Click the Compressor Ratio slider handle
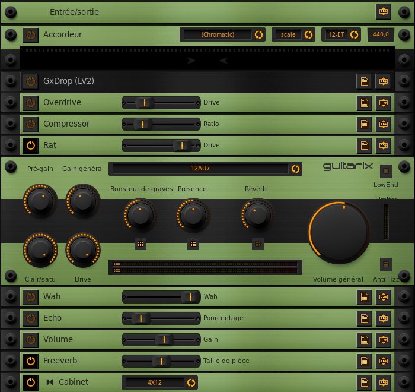 pos(143,124)
